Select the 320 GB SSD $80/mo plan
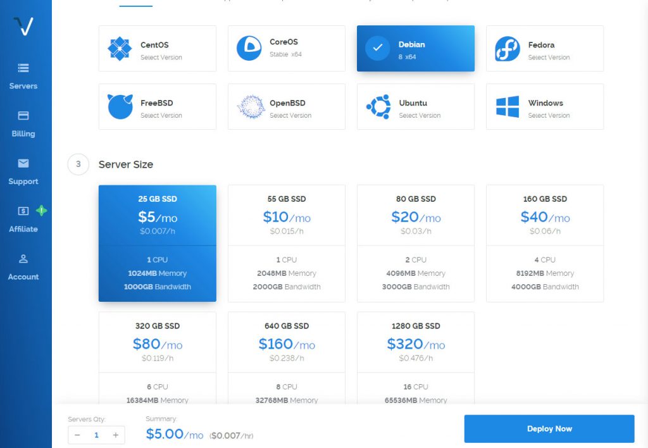 pos(158,358)
